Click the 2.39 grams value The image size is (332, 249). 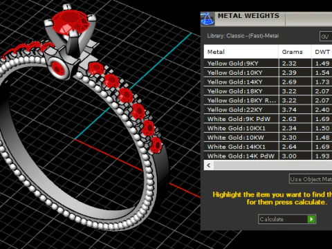point(289,73)
